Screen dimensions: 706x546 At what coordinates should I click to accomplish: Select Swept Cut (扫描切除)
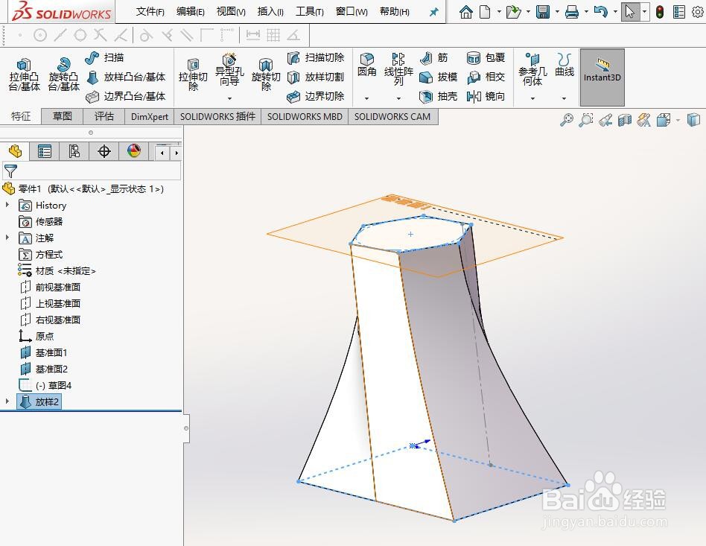316,57
